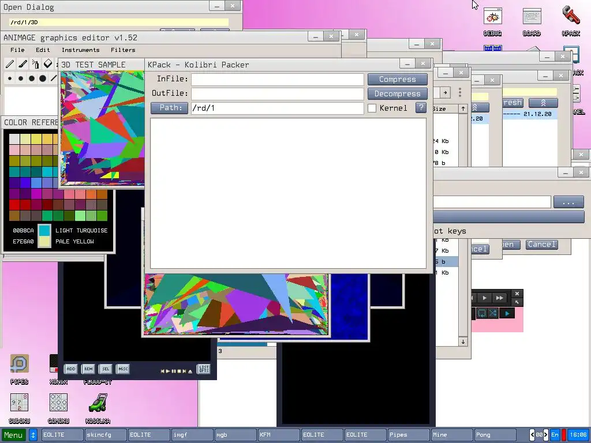The height and width of the screenshot is (443, 591).
Task: Click the /rd/1/3D path field in Open Dialog
Action: click(x=119, y=22)
